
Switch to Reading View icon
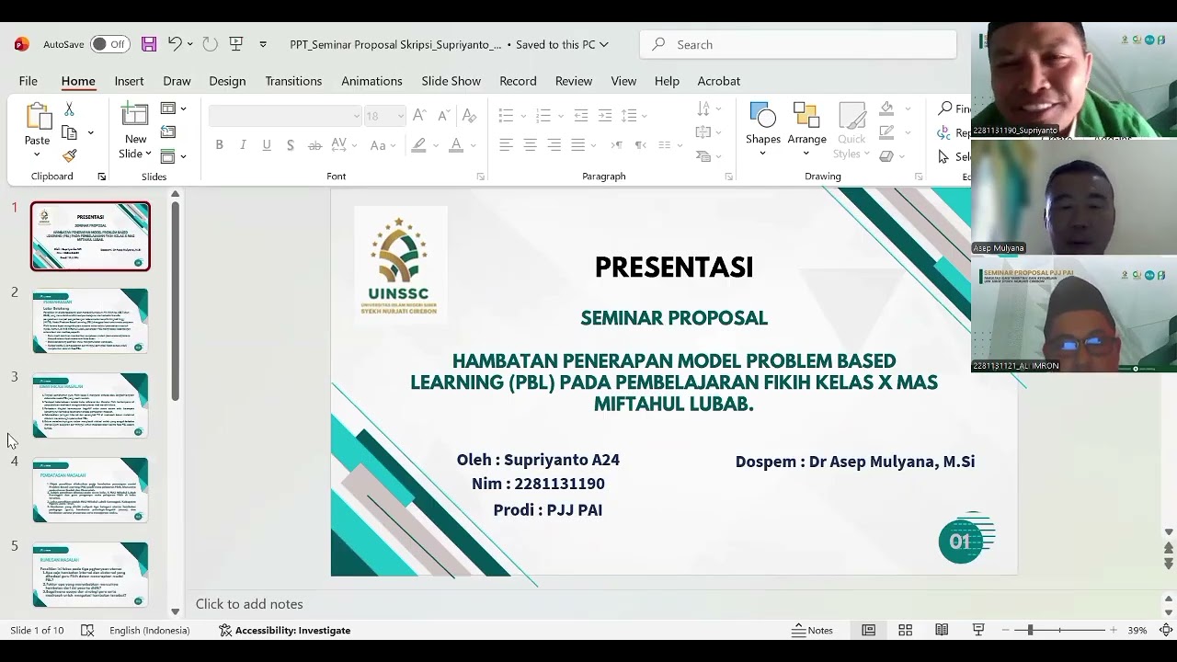coord(942,630)
